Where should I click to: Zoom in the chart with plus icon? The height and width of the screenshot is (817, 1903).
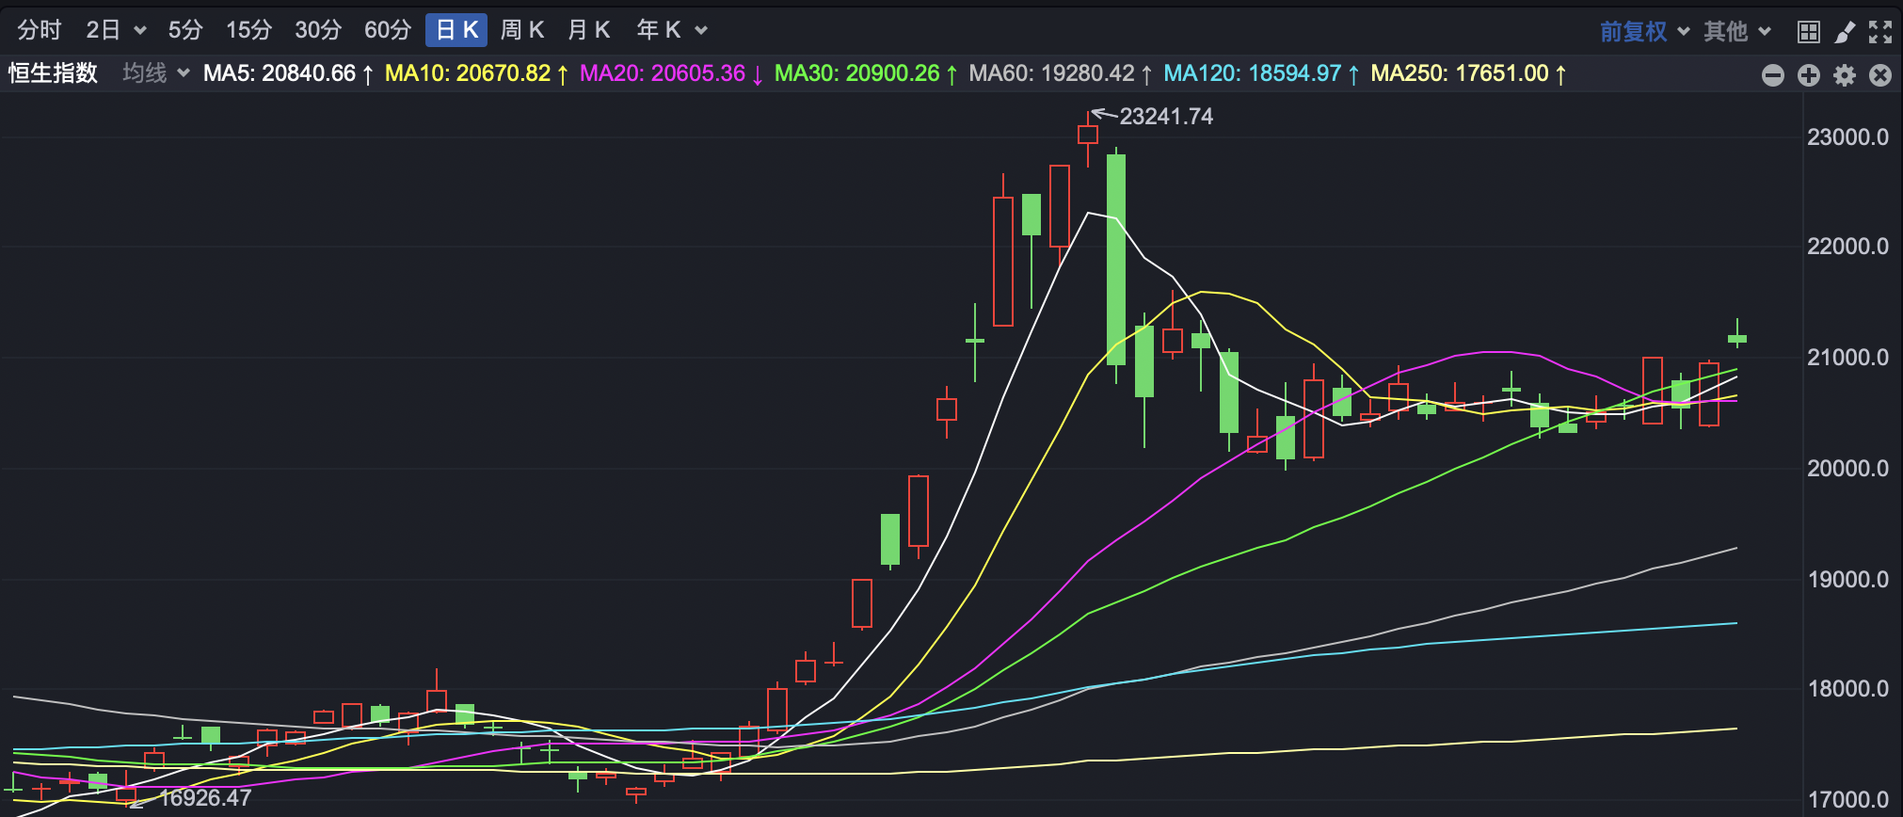coord(1809,75)
